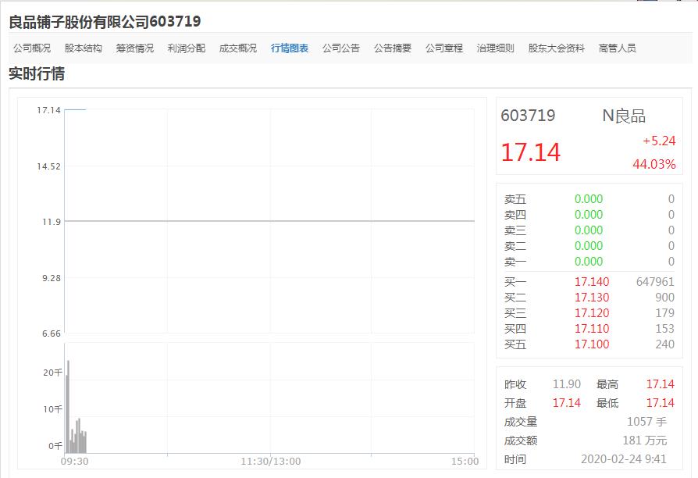Viewport: 698px width, 478px height.
Task: Click the 11.9 price axis label
Action: tap(52, 222)
